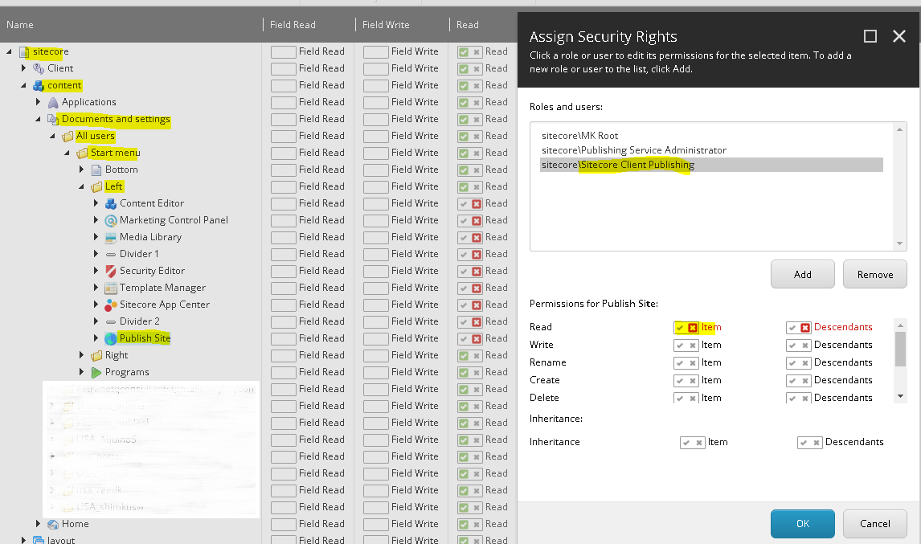Image resolution: width=921 pixels, height=544 pixels.
Task: Deny Inheritance for Descendants
Action: [817, 443]
